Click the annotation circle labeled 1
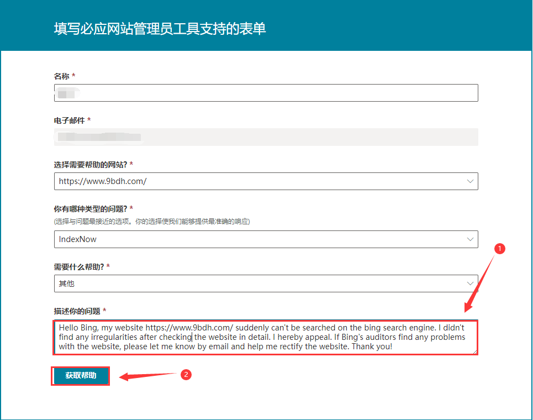Image resolution: width=533 pixels, height=420 pixels. [x=500, y=249]
